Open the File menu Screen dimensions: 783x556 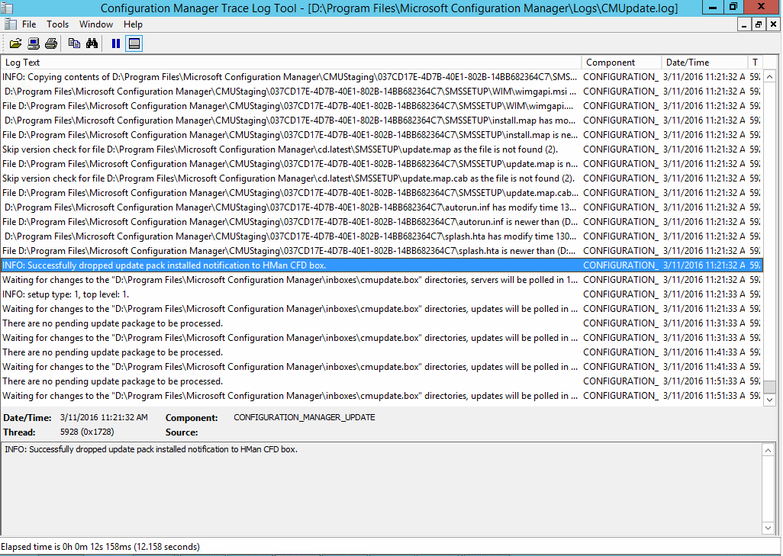[29, 24]
